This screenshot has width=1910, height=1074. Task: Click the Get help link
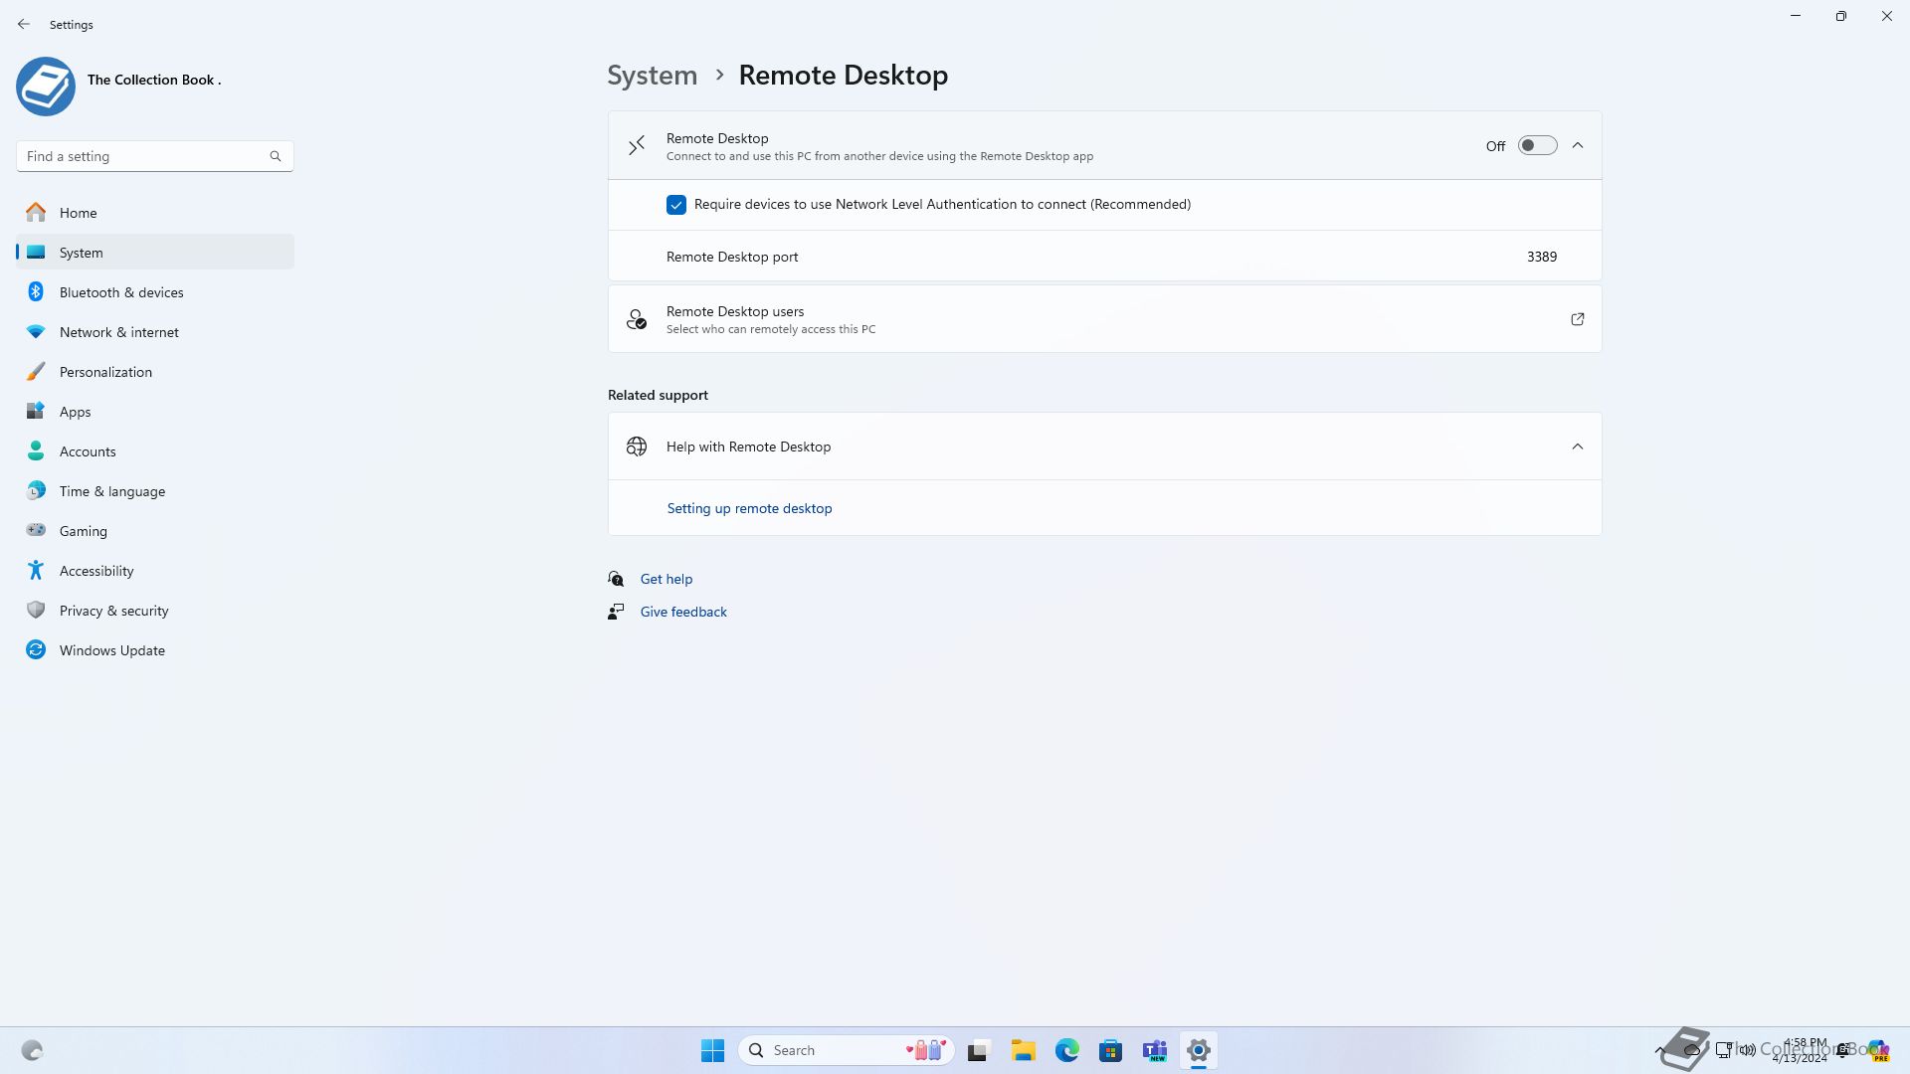tap(667, 579)
